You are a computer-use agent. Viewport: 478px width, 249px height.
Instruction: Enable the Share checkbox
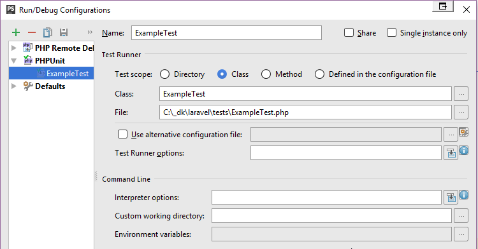coord(349,32)
